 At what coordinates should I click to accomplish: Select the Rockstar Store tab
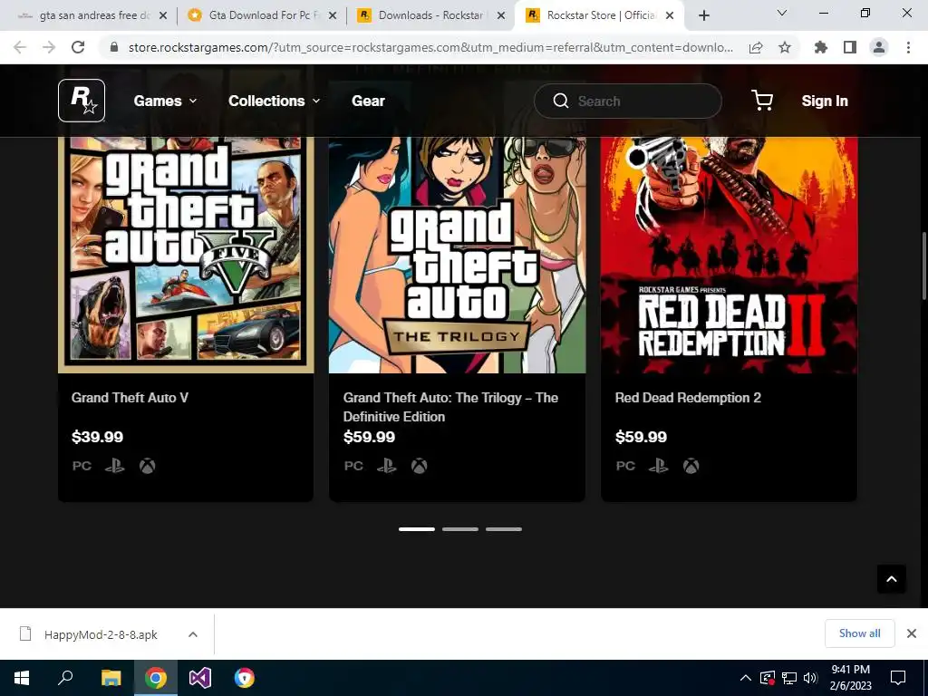[x=600, y=15]
